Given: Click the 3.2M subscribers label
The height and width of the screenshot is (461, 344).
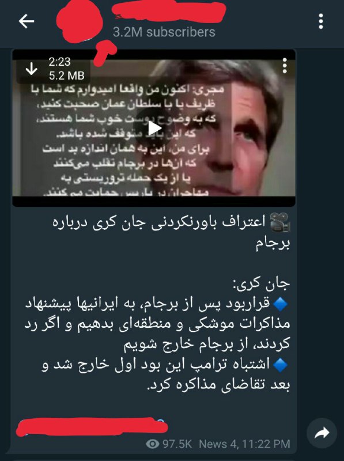Looking at the screenshot, I should [x=164, y=32].
